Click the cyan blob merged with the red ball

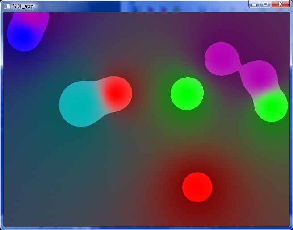(x=81, y=104)
